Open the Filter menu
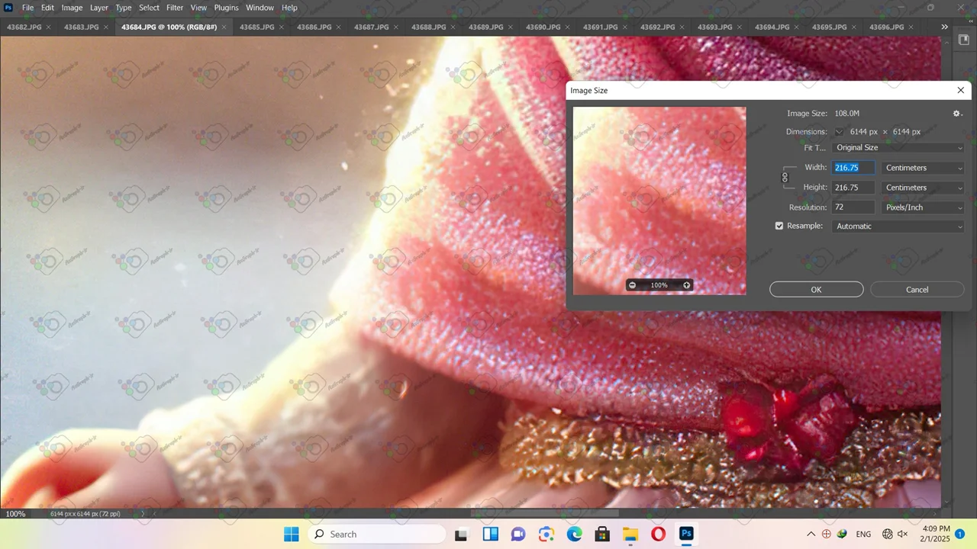The height and width of the screenshot is (549, 977). 175,8
